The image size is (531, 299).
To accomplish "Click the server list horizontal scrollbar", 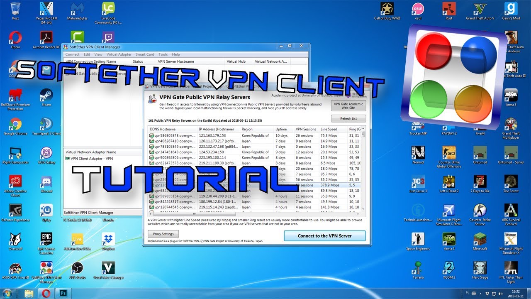I will [x=255, y=214].
